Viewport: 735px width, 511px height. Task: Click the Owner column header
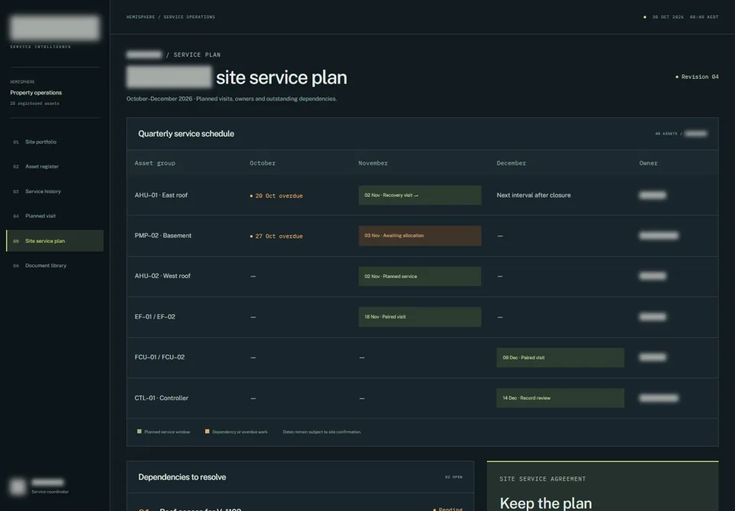pyautogui.click(x=648, y=163)
